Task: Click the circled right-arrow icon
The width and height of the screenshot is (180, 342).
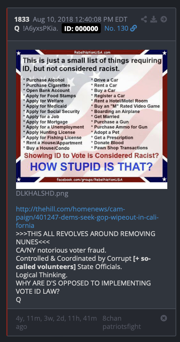Action: 164,19
